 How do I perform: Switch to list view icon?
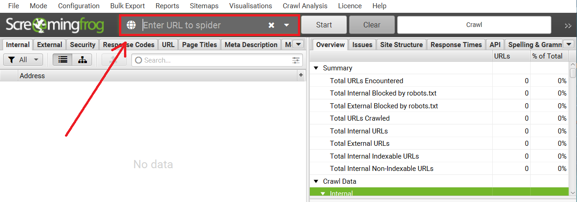tap(63, 60)
